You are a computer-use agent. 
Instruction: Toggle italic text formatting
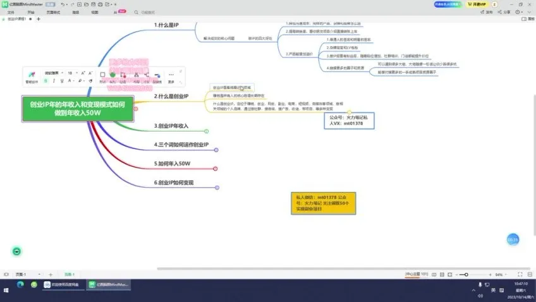coord(54,81)
